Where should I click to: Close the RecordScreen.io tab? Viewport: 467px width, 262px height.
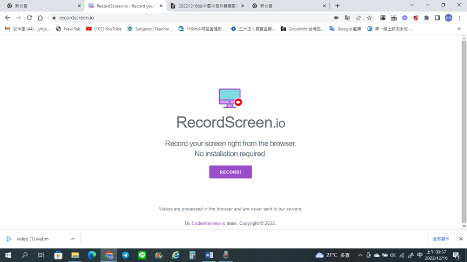click(161, 6)
